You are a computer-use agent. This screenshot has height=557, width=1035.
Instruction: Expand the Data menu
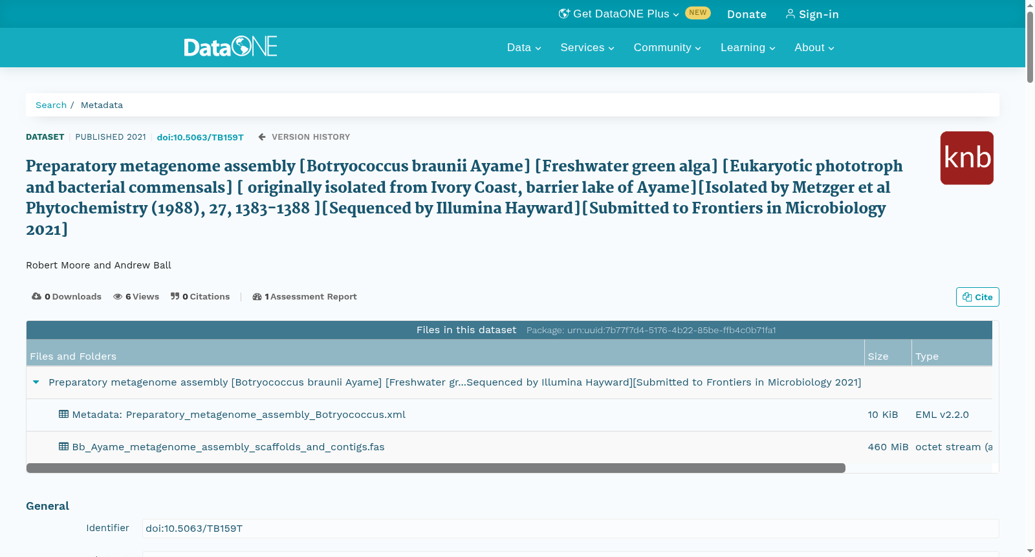click(x=524, y=47)
